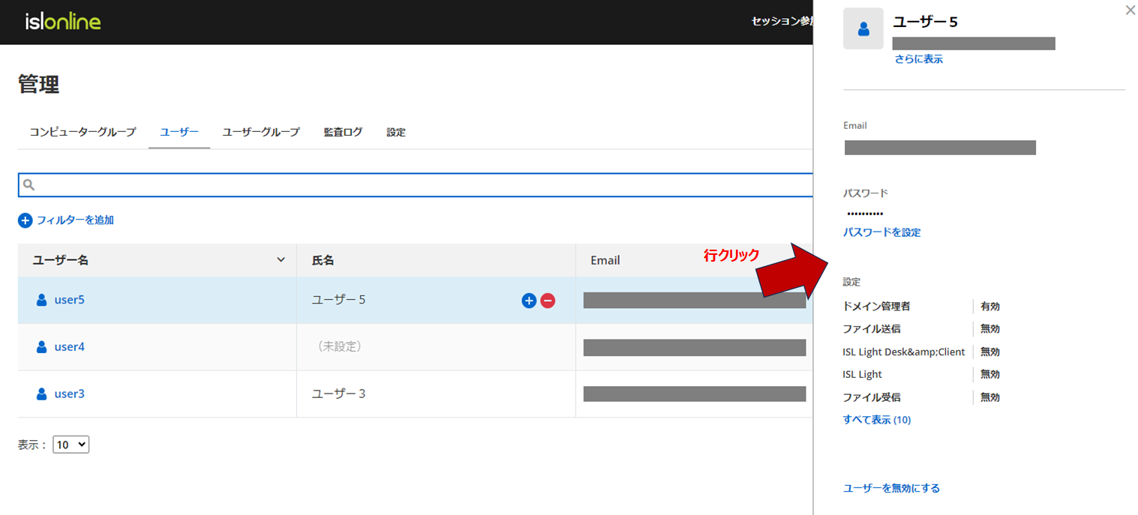The width and height of the screenshot is (1138, 515).
Task: Click the user icon beside user5
Action: click(42, 300)
